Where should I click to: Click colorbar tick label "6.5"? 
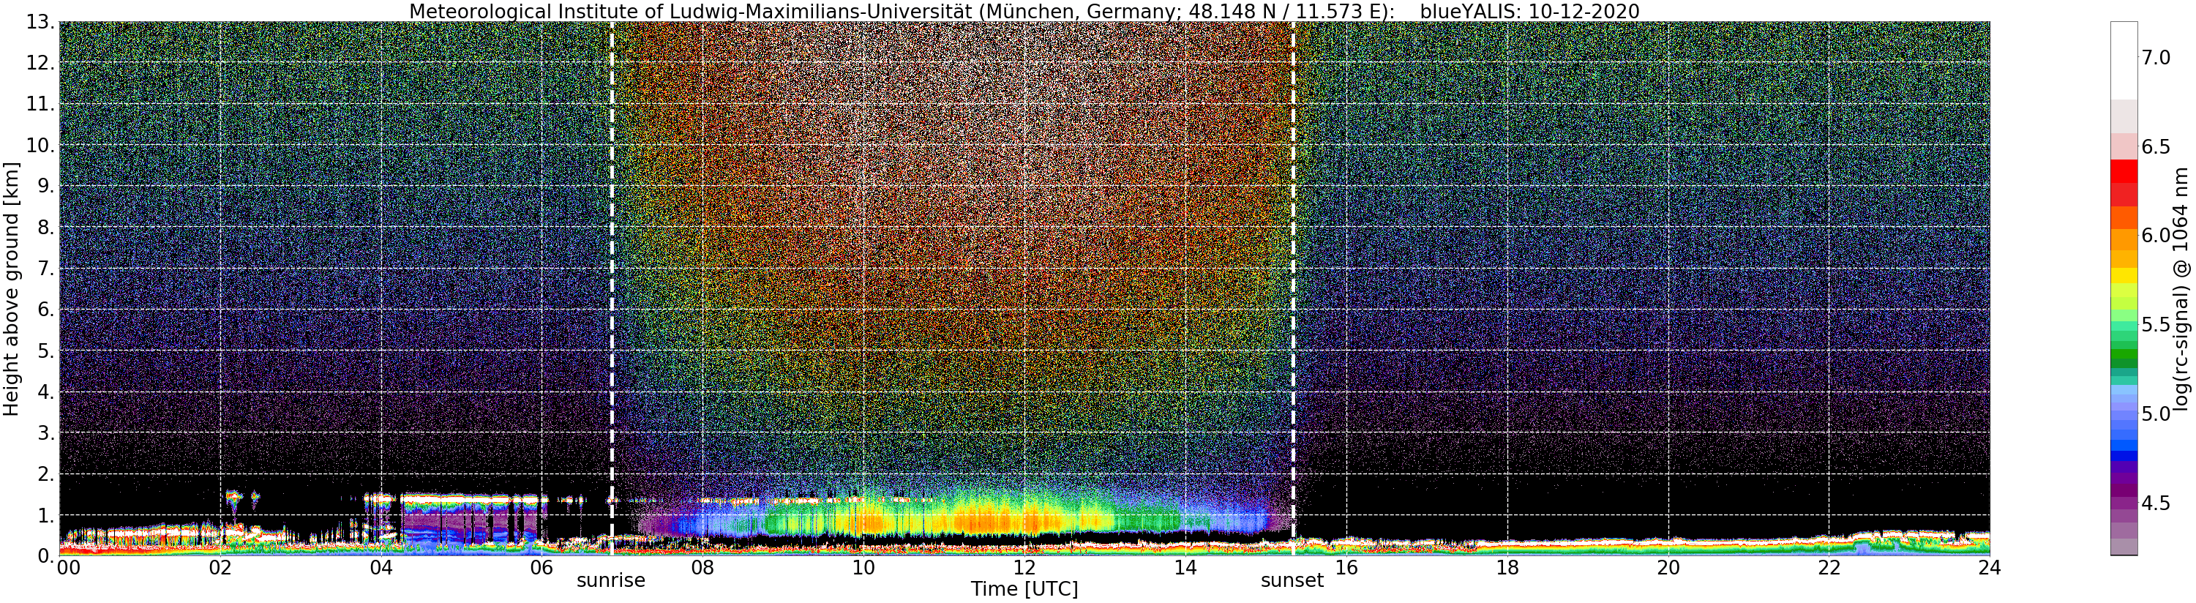(x=2154, y=146)
